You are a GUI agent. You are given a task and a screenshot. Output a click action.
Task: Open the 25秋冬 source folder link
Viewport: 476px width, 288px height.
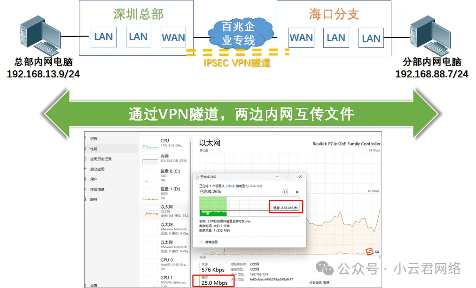pos(230,186)
